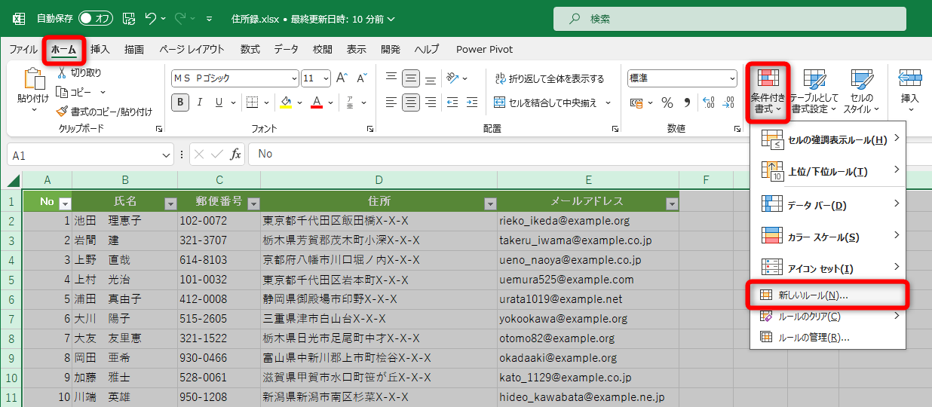Image resolution: width=932 pixels, height=407 pixels.
Task: Toggle Italic formatting
Action: [x=200, y=103]
